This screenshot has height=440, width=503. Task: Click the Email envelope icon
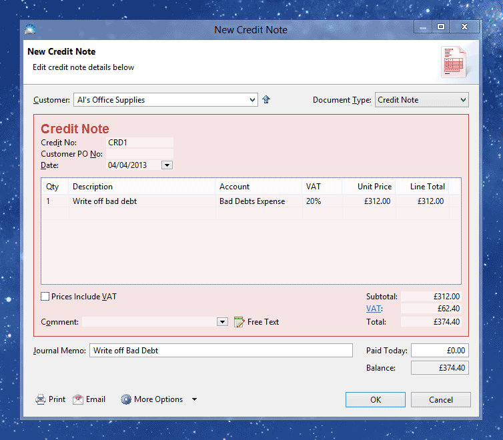[79, 399]
